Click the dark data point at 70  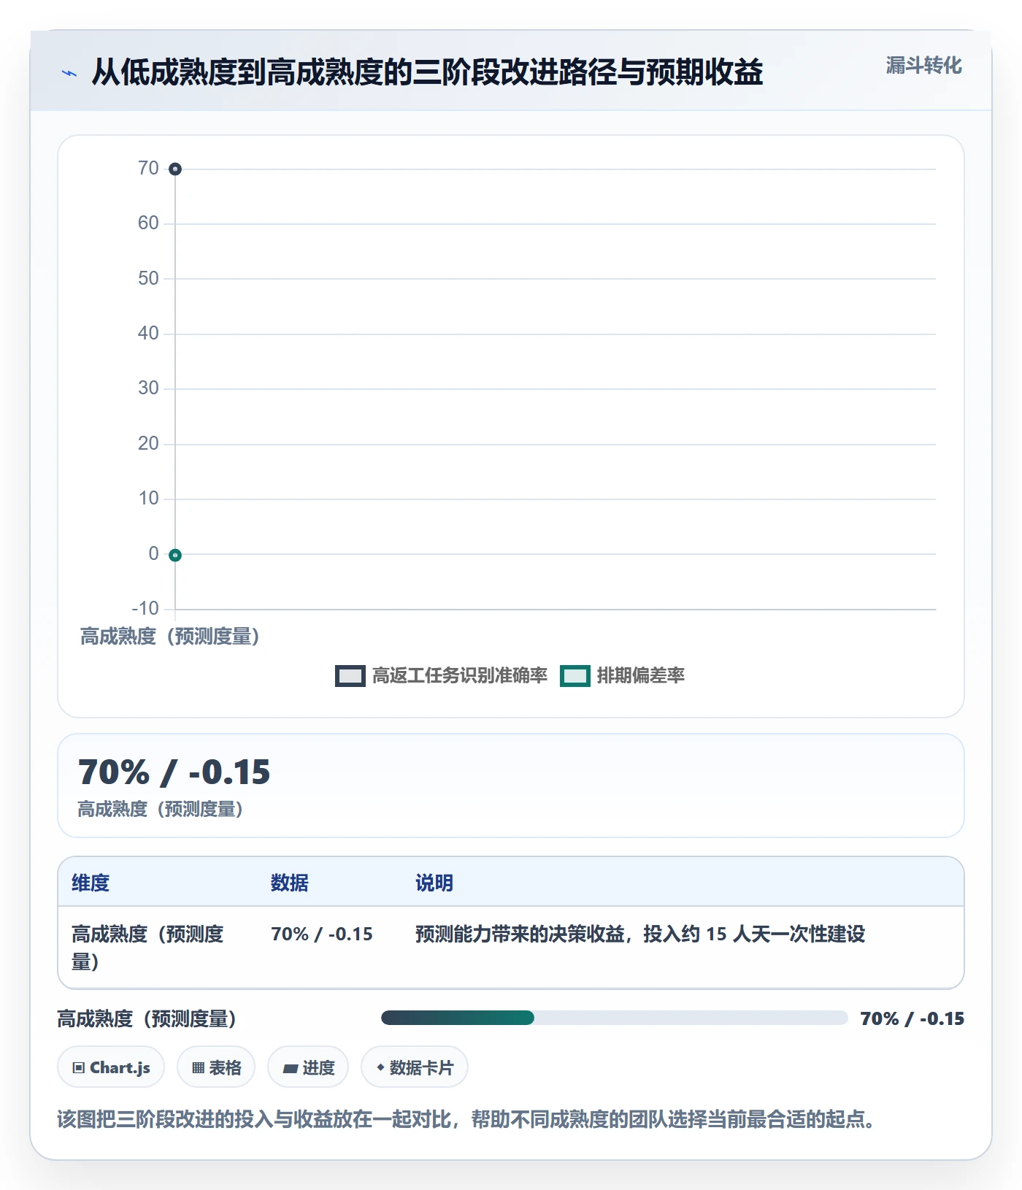(175, 169)
